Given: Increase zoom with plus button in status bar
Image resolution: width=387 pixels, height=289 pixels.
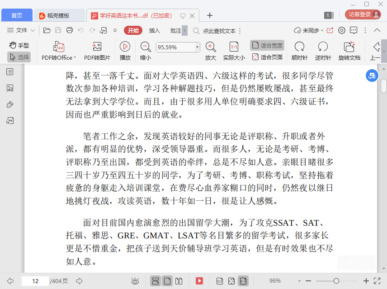Looking at the screenshot, I should (x=366, y=281).
